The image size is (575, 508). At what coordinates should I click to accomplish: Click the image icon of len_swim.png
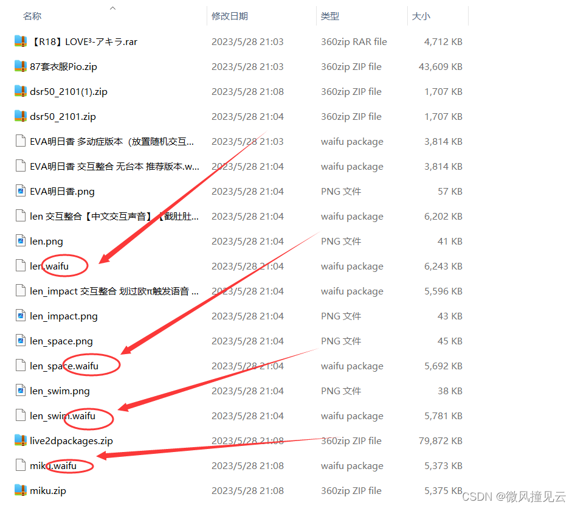21,391
